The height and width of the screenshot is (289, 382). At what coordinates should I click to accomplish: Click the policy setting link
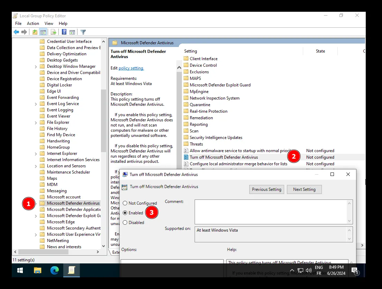point(131,68)
